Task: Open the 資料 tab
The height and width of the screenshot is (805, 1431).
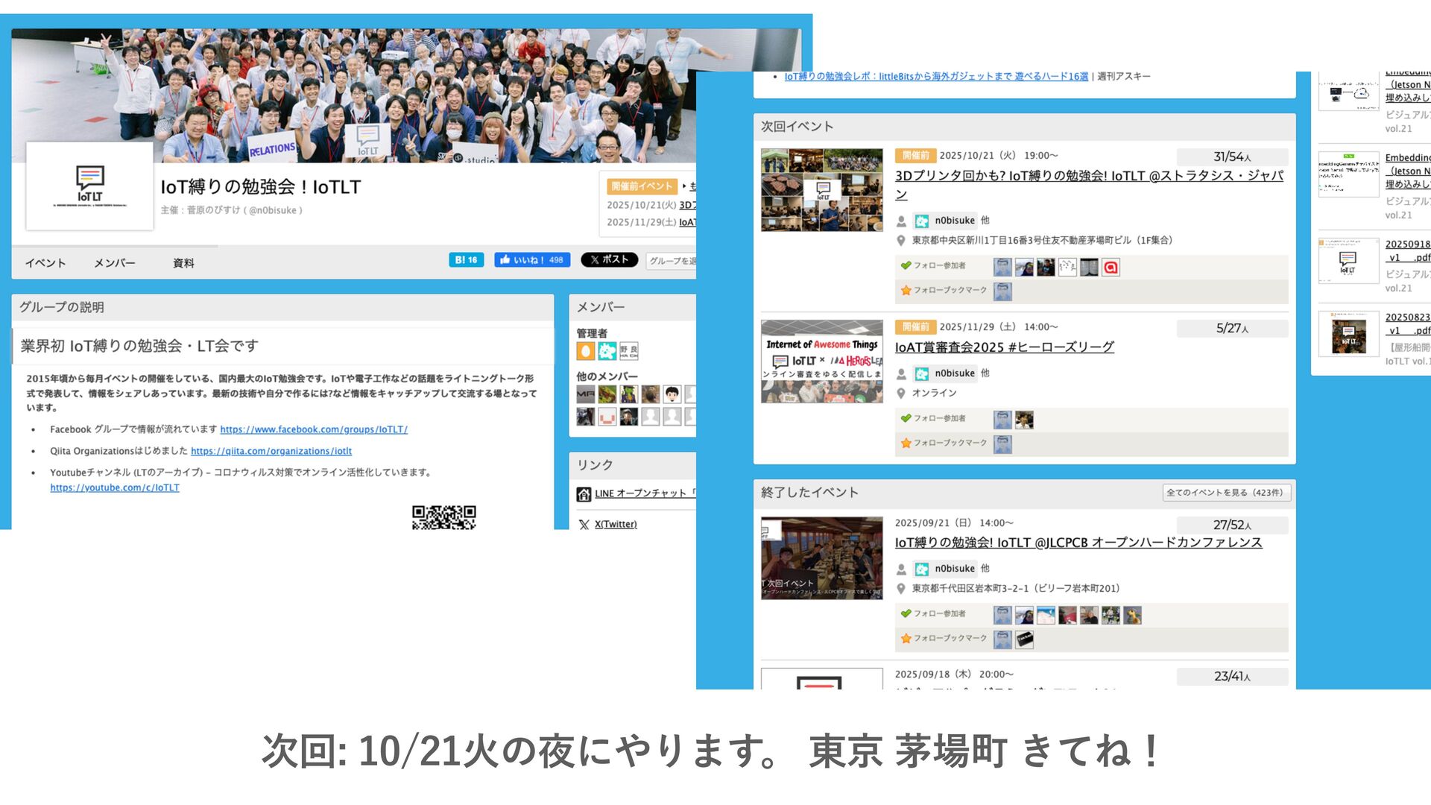Action: 183,263
